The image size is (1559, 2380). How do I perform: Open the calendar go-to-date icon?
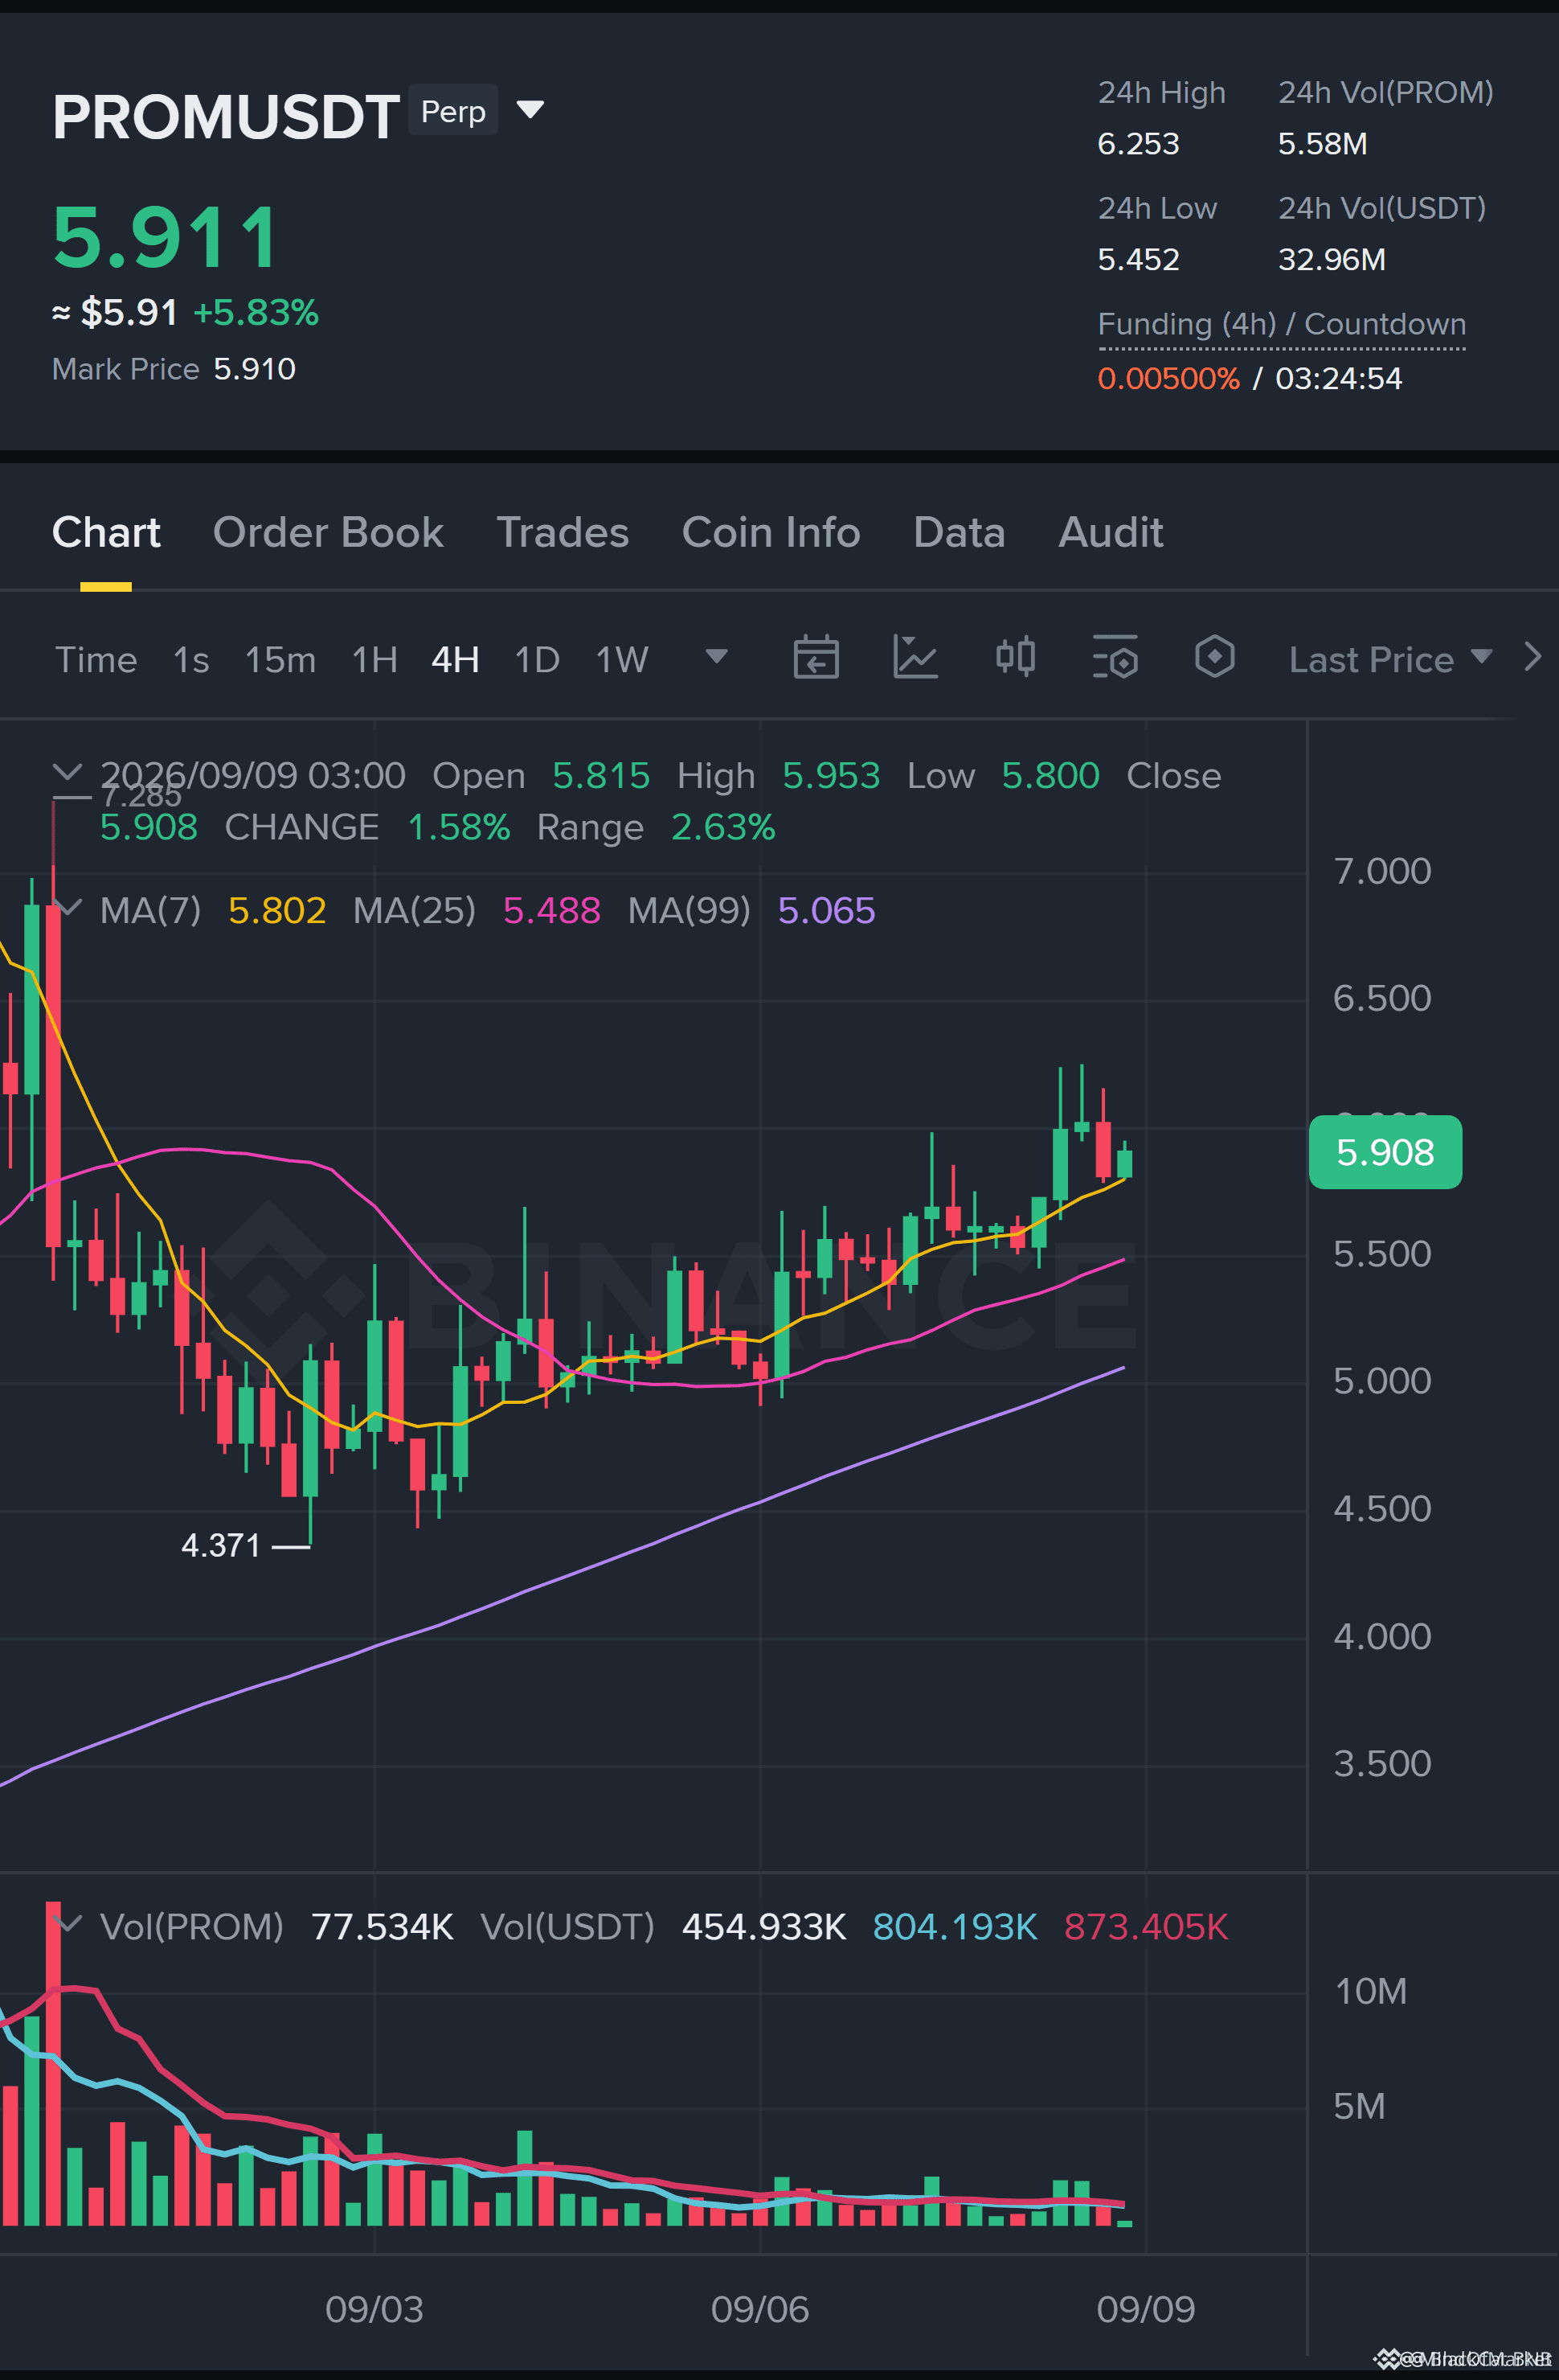pyautogui.click(x=816, y=658)
